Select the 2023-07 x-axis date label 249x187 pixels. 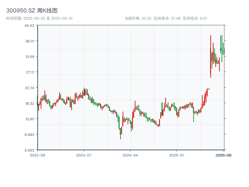click(x=84, y=155)
